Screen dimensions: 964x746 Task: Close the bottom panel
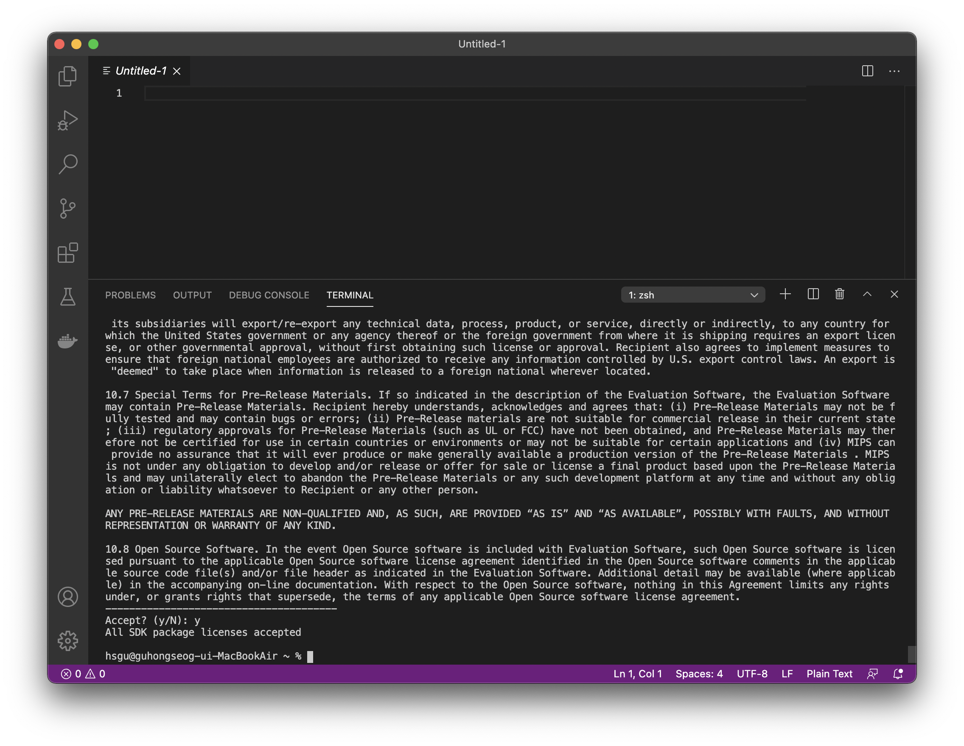[x=894, y=294]
